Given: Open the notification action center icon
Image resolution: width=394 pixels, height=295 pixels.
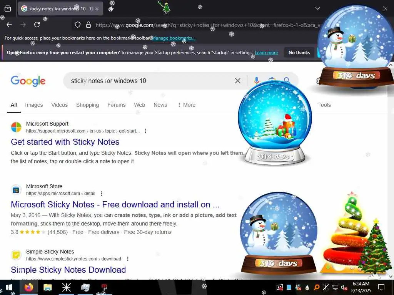Looking at the screenshot, I should (381, 287).
